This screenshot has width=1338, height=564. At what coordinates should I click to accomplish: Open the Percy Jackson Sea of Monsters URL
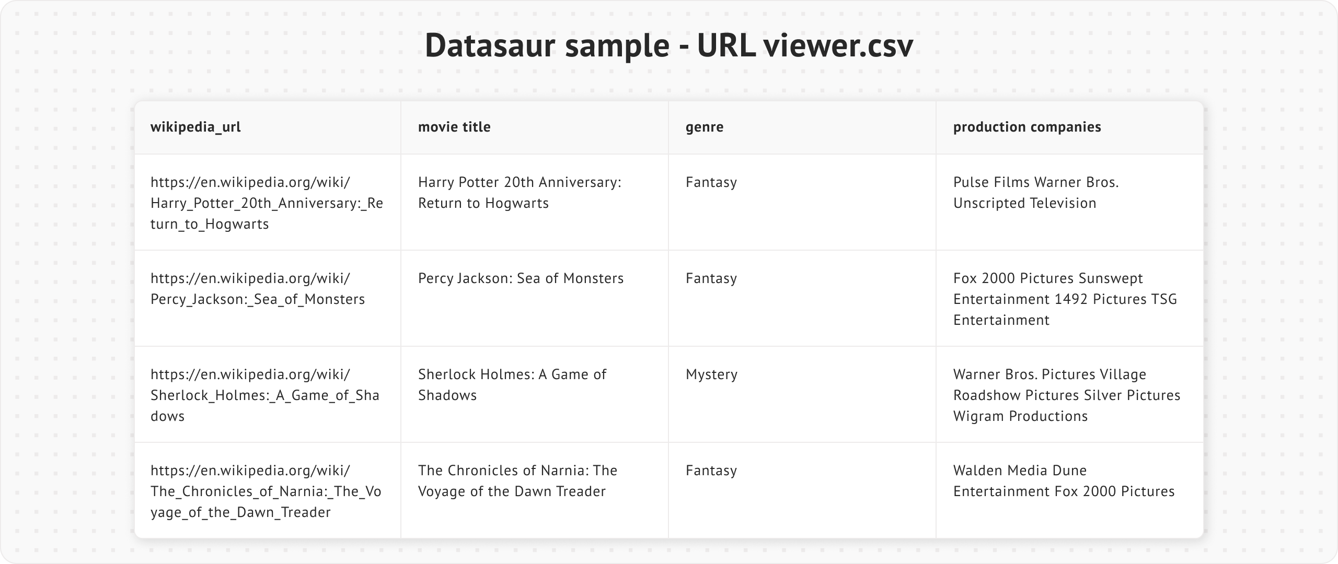tap(258, 289)
